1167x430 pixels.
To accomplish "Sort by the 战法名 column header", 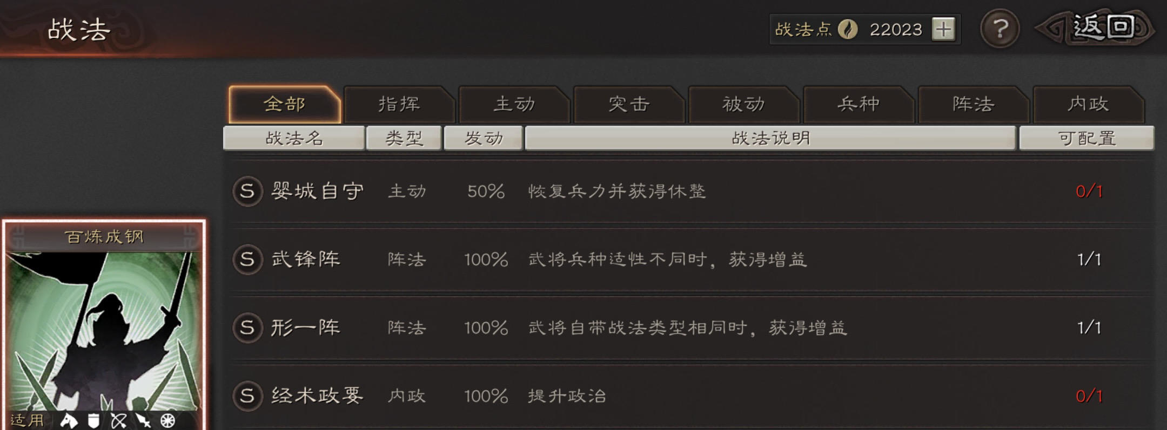I will point(294,138).
